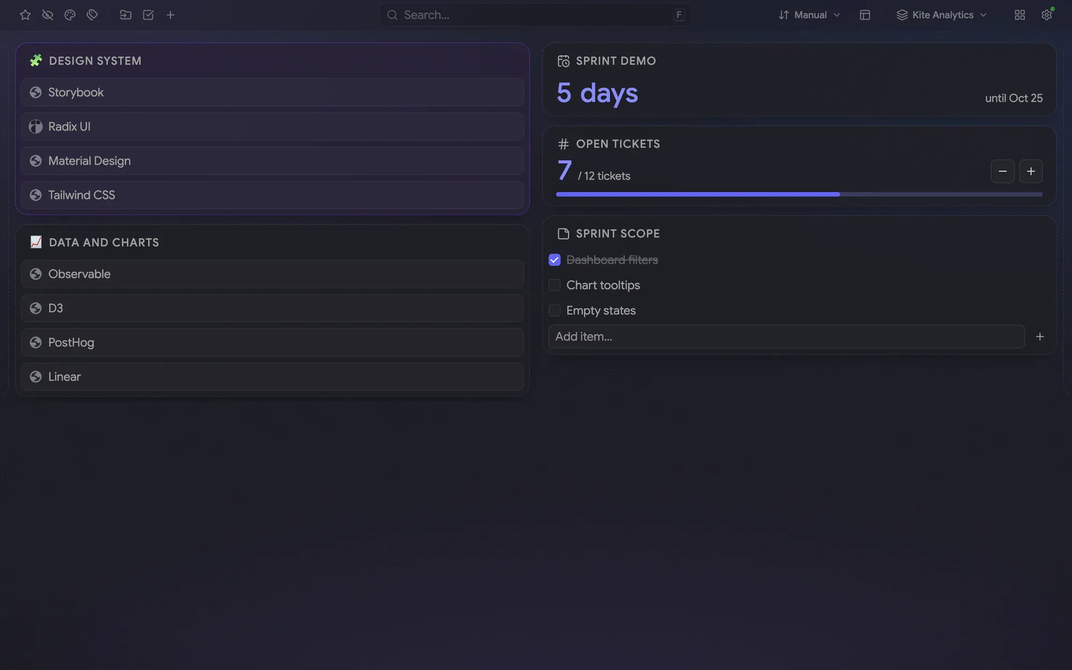Open the Kite Analytics workspace dropdown

coord(942,15)
